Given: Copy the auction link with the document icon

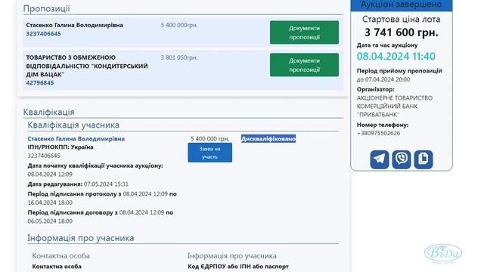Looking at the screenshot, I should coord(423,159).
